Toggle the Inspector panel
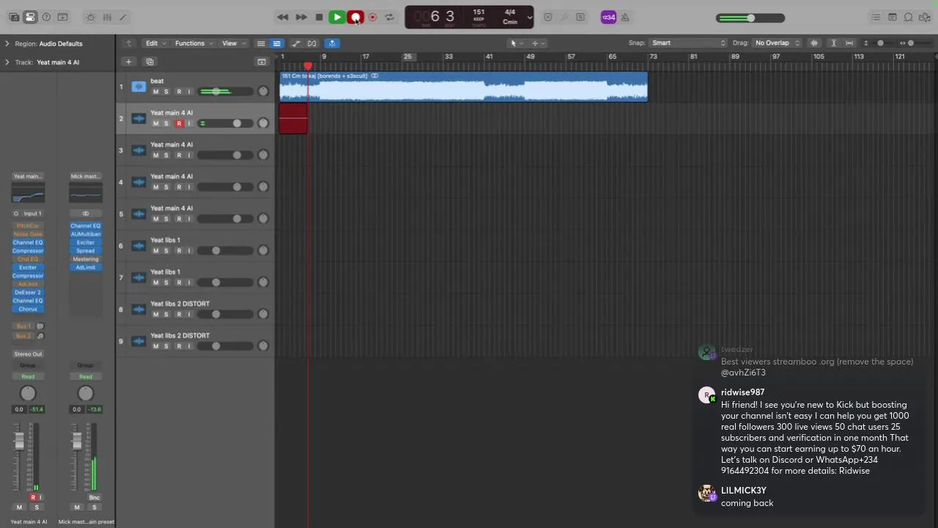The image size is (938, 528). coord(30,17)
